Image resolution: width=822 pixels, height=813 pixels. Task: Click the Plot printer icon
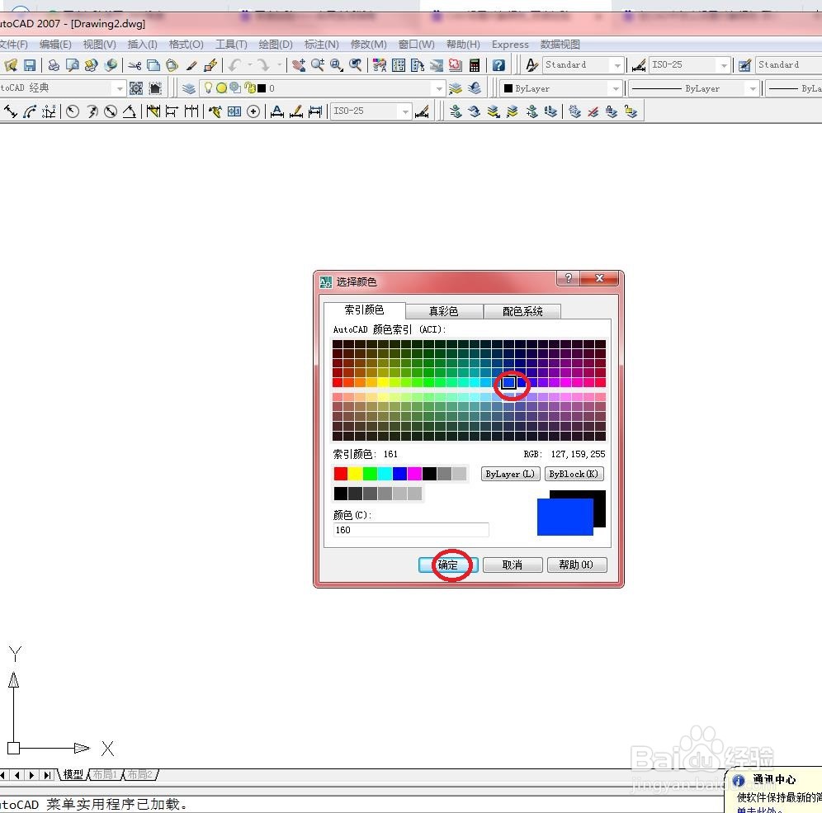coord(54,65)
